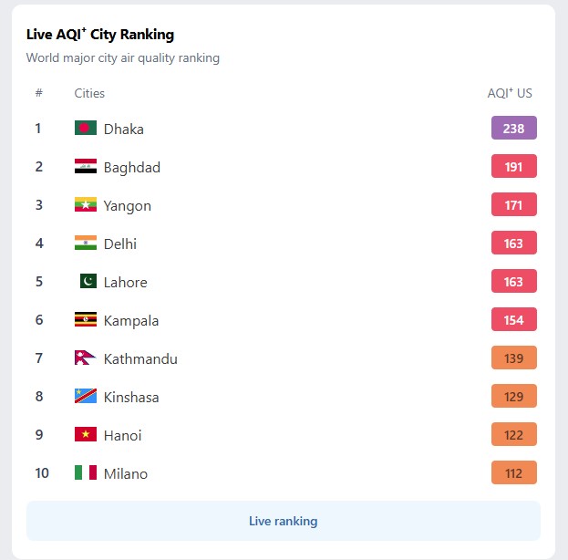The image size is (568, 560).
Task: Click the Iraq flag beside Baghdad
Action: [86, 166]
